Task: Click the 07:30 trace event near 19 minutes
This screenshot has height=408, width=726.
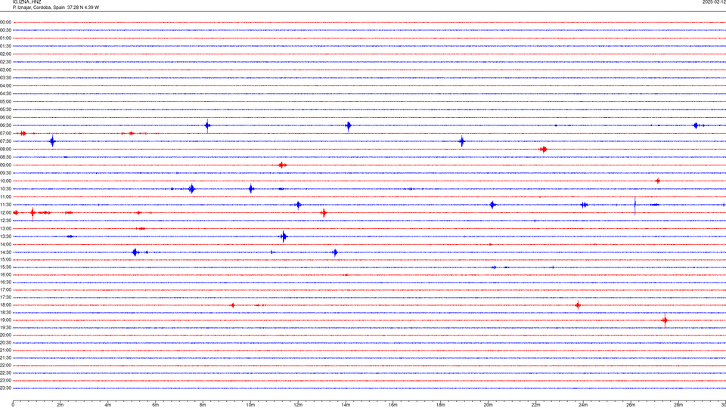Action: (x=461, y=141)
